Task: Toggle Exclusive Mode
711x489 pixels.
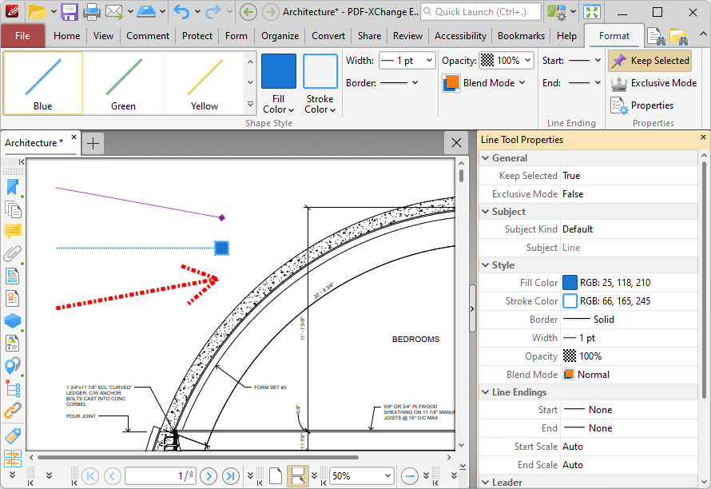Action: (x=653, y=83)
